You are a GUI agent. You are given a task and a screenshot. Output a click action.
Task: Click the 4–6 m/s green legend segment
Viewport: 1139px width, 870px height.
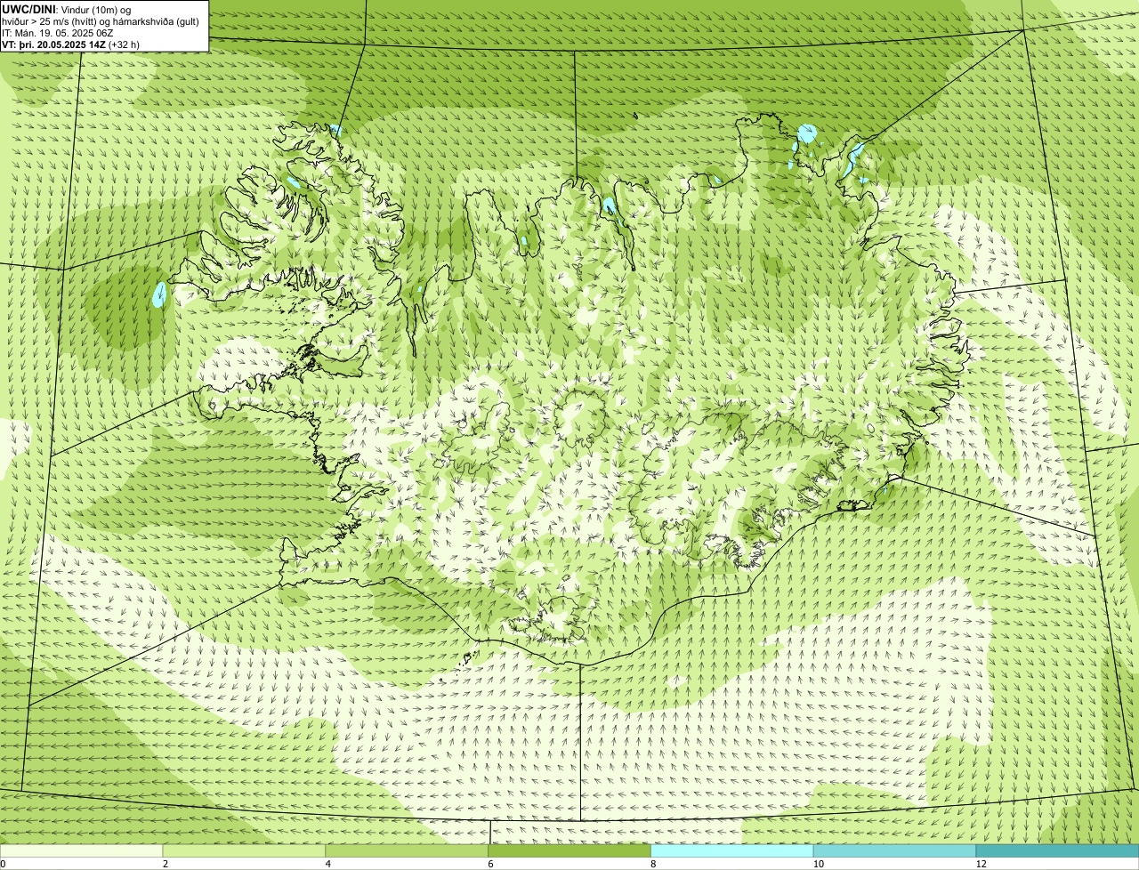(x=407, y=851)
